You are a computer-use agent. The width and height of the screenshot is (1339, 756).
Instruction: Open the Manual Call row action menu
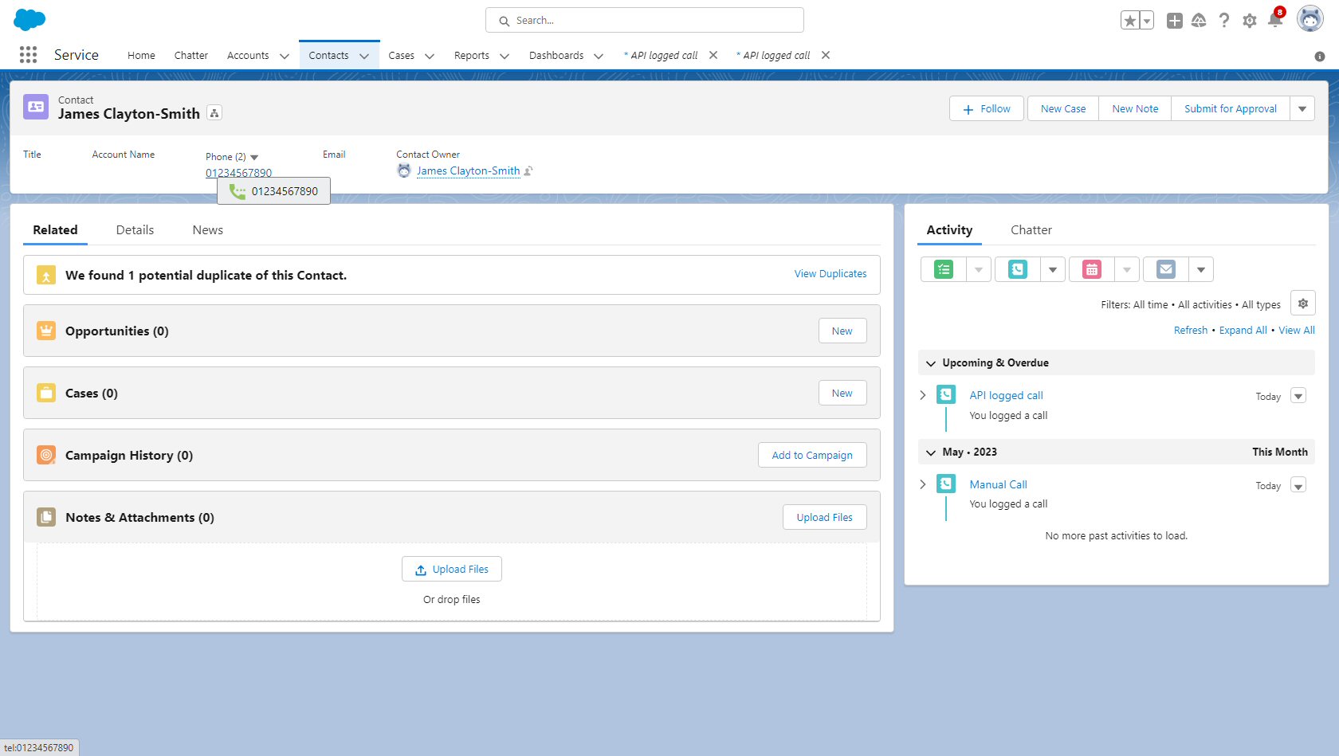point(1298,485)
